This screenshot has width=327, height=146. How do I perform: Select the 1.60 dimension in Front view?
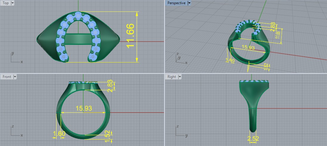pos(59,133)
